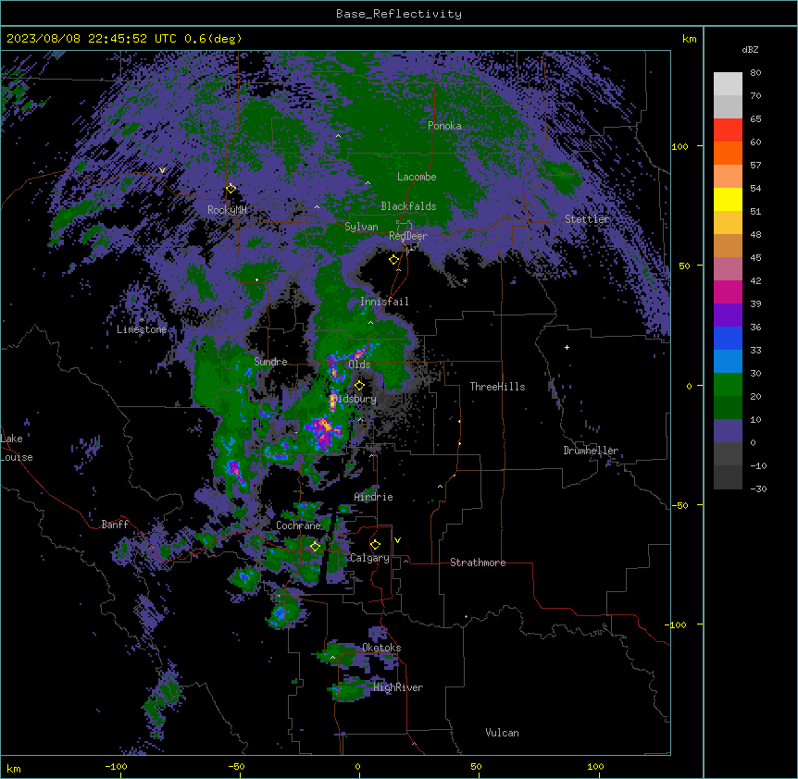
Task: Click the Blackfalds label
Action: [x=408, y=206]
